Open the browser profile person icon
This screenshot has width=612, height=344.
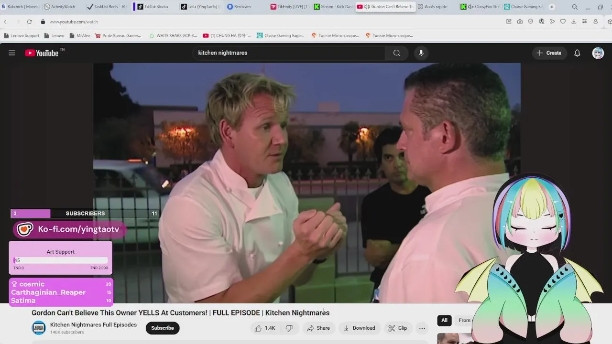tap(595, 21)
